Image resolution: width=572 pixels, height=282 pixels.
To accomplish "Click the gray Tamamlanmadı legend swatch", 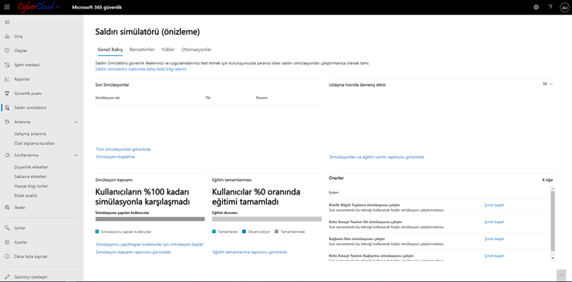I will [x=276, y=232].
